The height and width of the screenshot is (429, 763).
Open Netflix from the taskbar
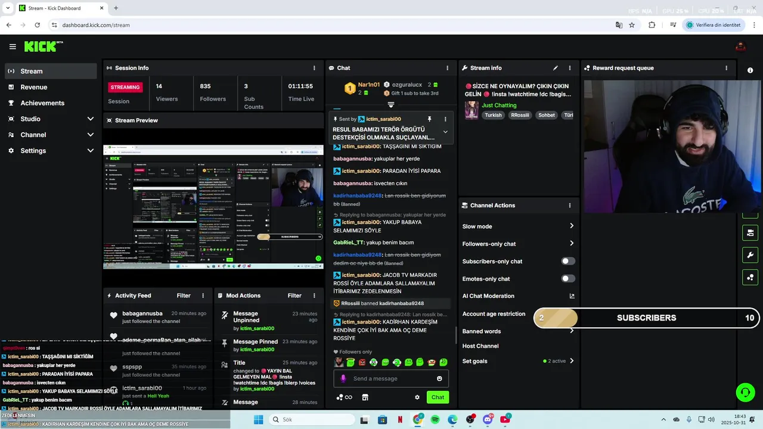pyautogui.click(x=400, y=419)
